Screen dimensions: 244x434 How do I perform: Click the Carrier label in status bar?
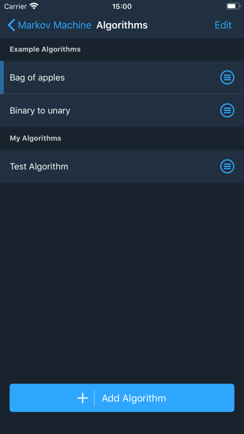(15, 6)
